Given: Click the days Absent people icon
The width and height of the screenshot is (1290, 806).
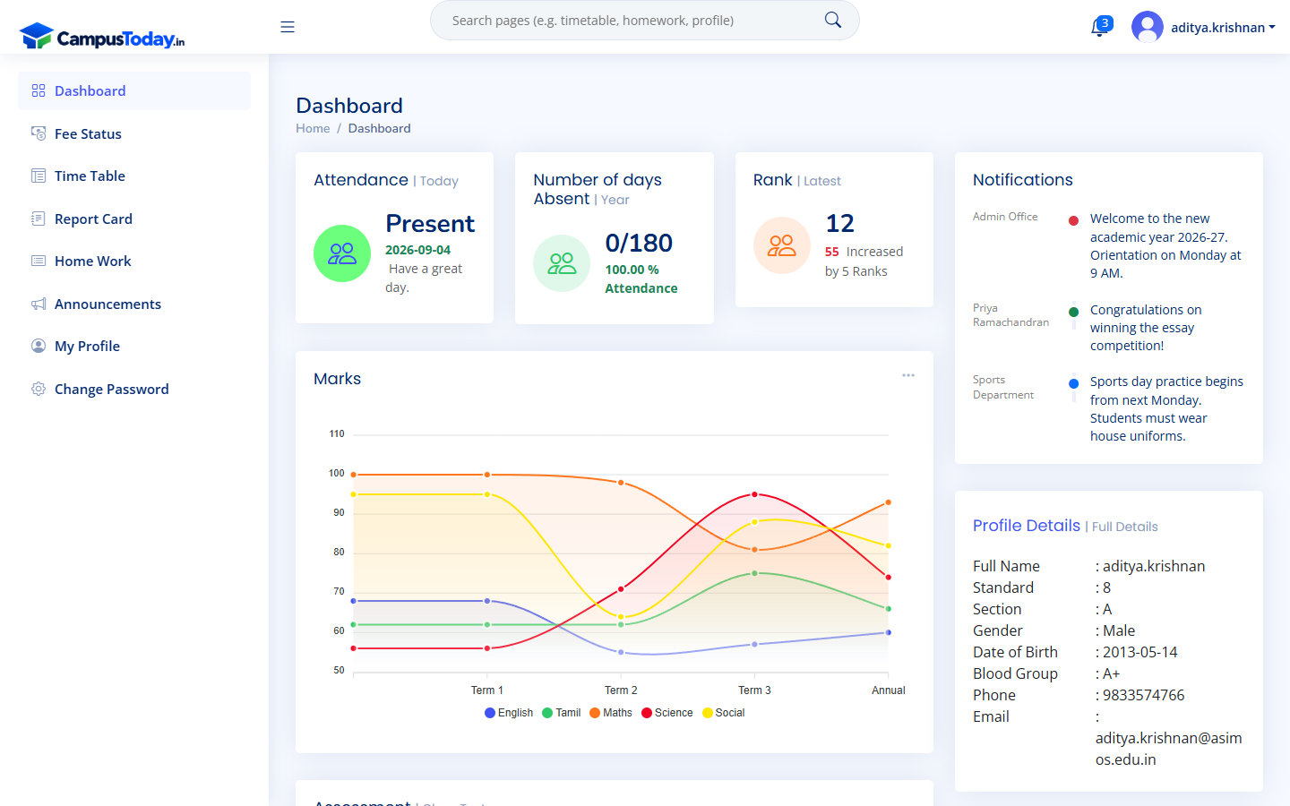Looking at the screenshot, I should click(x=562, y=263).
